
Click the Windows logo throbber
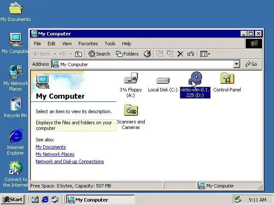254,44
